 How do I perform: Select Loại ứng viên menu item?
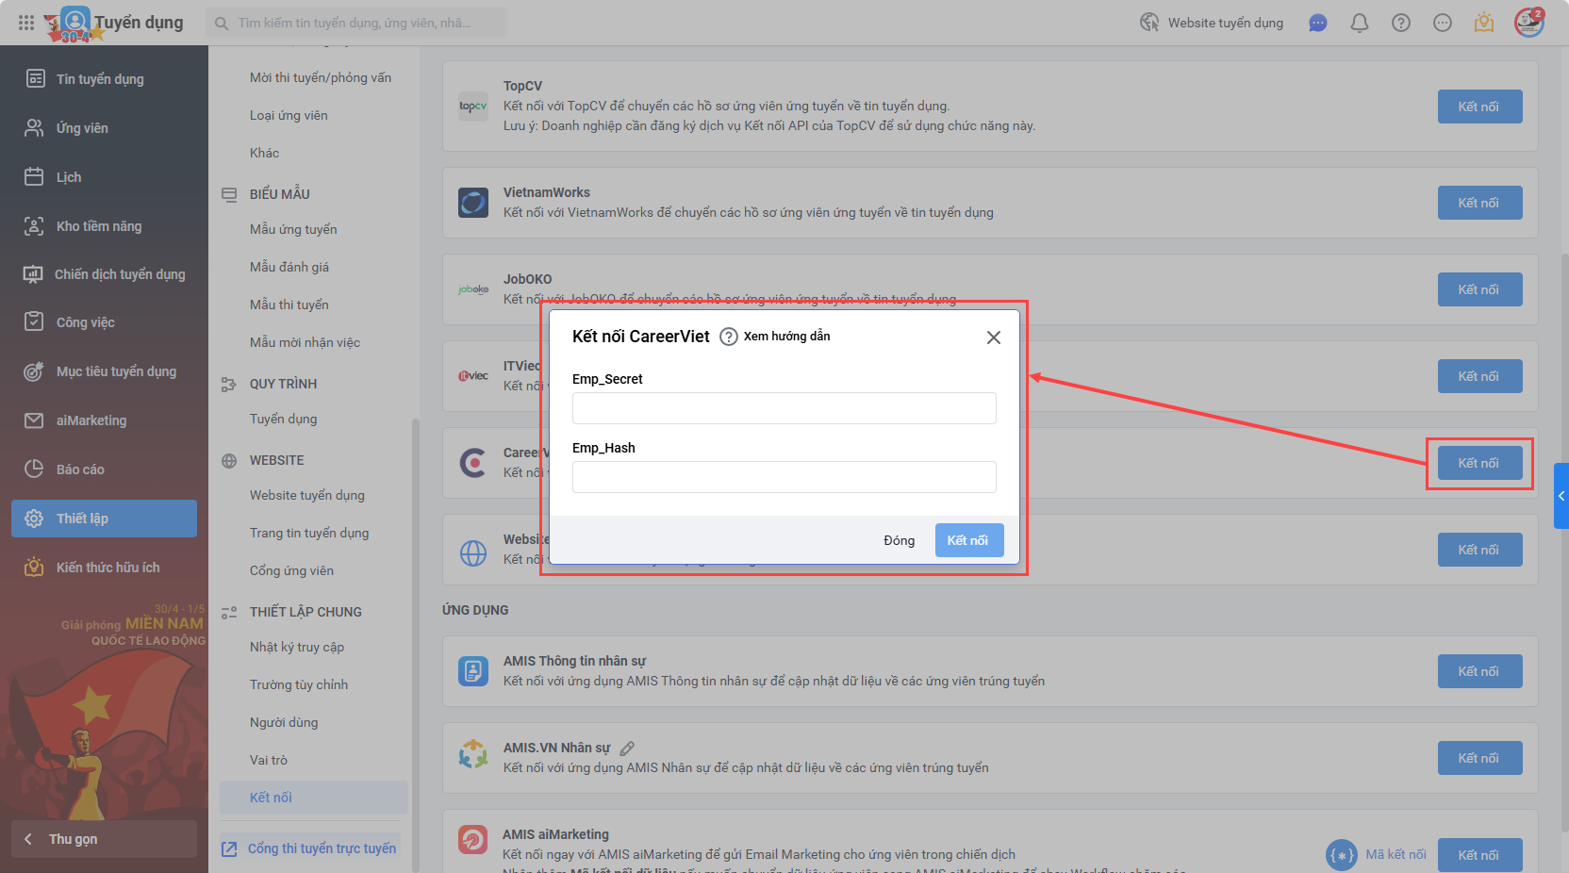289,115
